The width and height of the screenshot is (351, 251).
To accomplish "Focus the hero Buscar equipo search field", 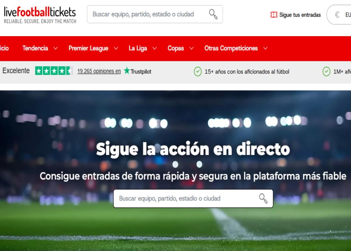I will point(193,199).
